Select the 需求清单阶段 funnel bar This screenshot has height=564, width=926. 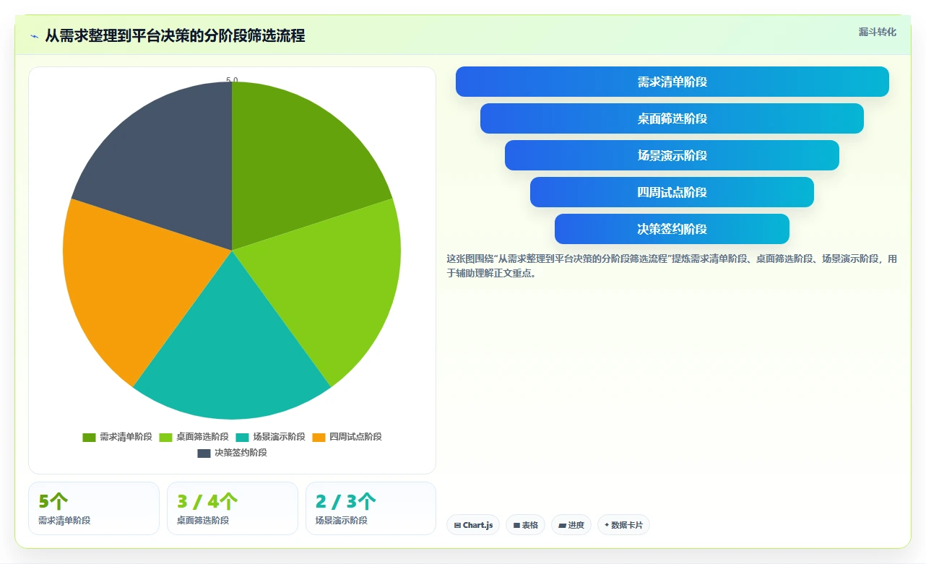tap(672, 82)
